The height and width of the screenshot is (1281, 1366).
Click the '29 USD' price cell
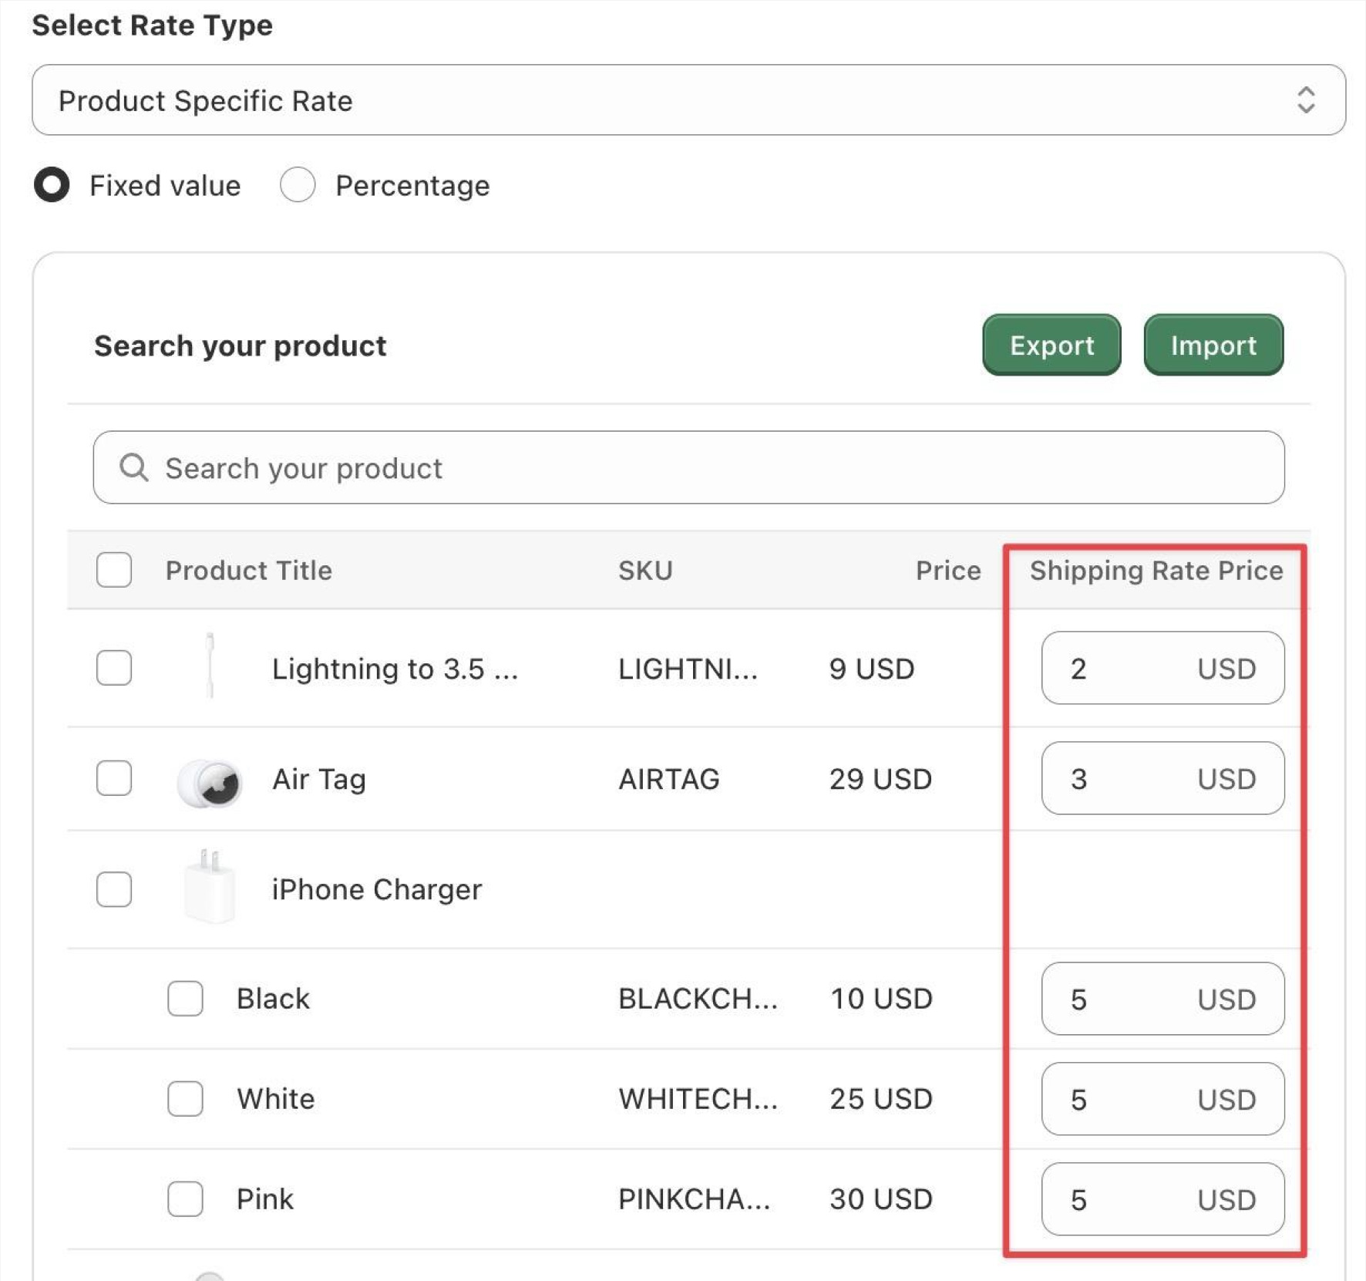click(x=880, y=779)
